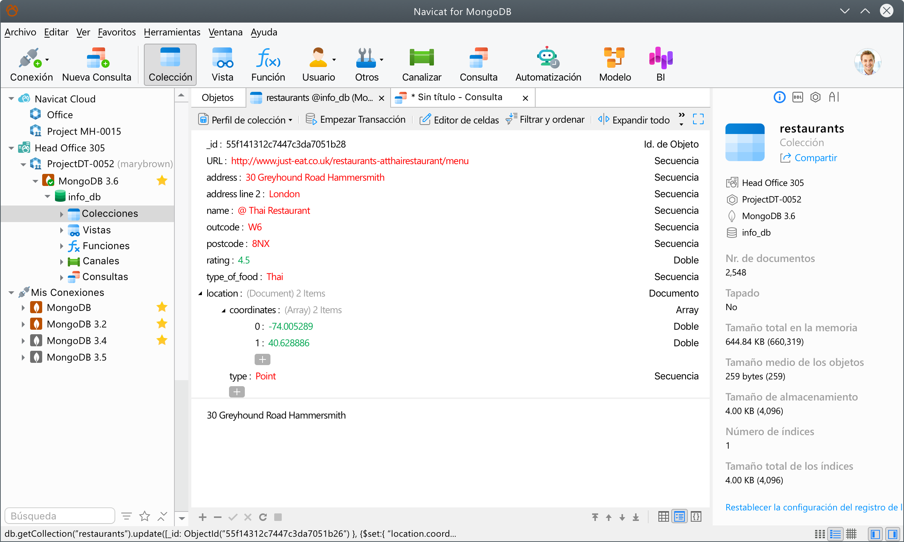This screenshot has width=904, height=542.
Task: Click the Compartir link
Action: pyautogui.click(x=809, y=158)
